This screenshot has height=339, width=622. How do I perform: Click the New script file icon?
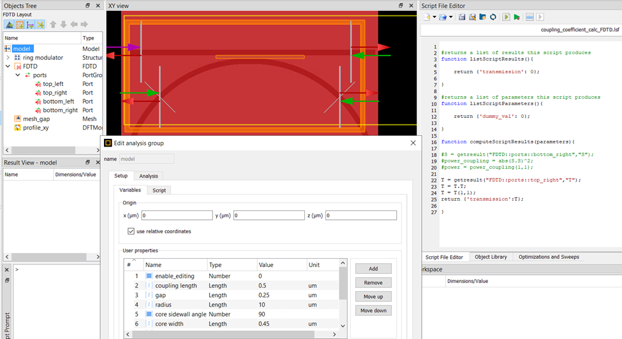426,17
